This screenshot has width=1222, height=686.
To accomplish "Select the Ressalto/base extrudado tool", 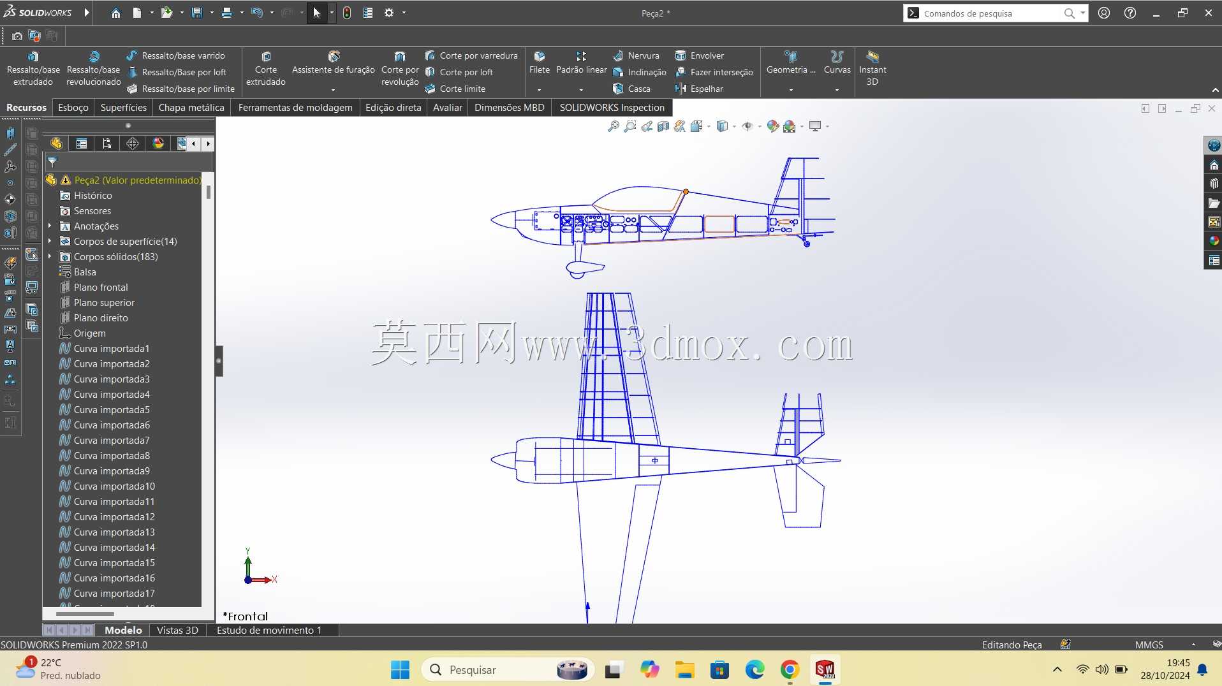I will pyautogui.click(x=33, y=68).
